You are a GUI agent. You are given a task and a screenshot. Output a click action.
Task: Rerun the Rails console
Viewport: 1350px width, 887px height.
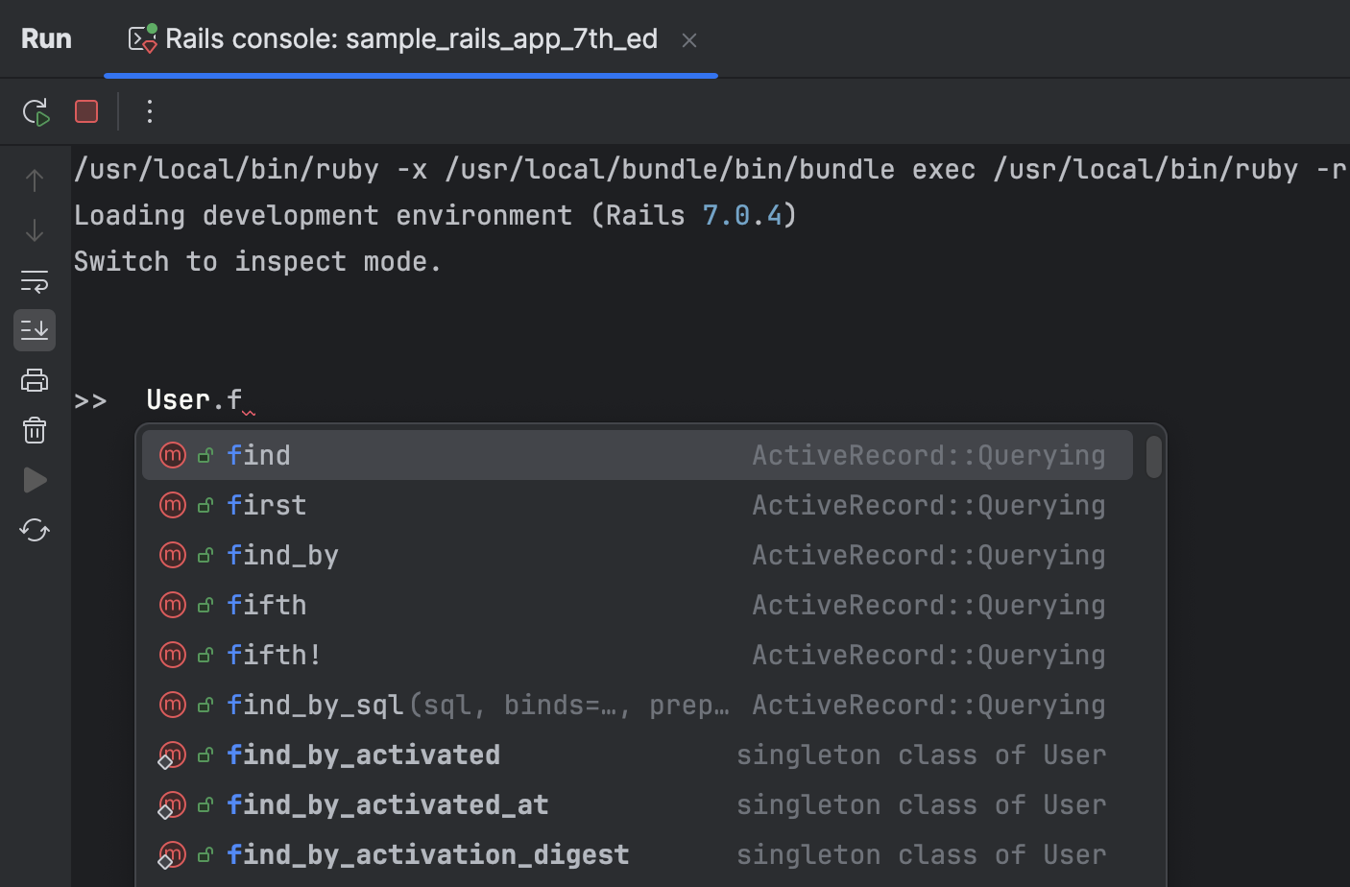click(36, 112)
